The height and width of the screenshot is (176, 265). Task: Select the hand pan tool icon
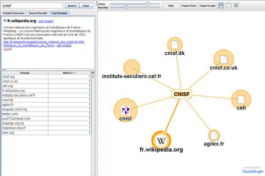coord(221,6)
